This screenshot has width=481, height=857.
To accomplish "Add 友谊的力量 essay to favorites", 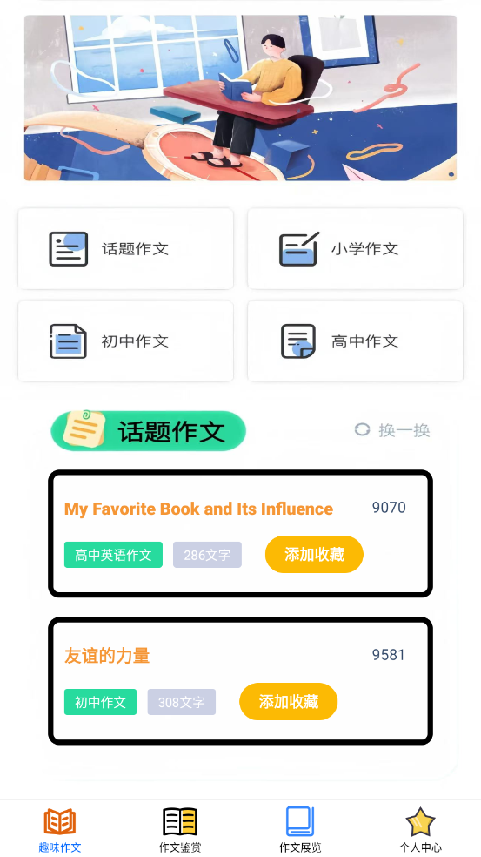I will [288, 701].
